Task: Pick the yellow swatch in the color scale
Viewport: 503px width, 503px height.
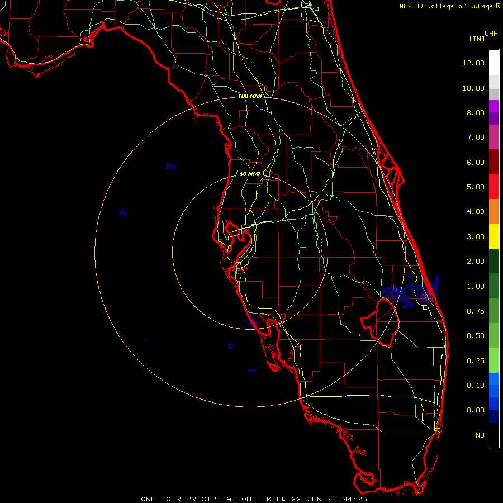Action: coord(493,237)
